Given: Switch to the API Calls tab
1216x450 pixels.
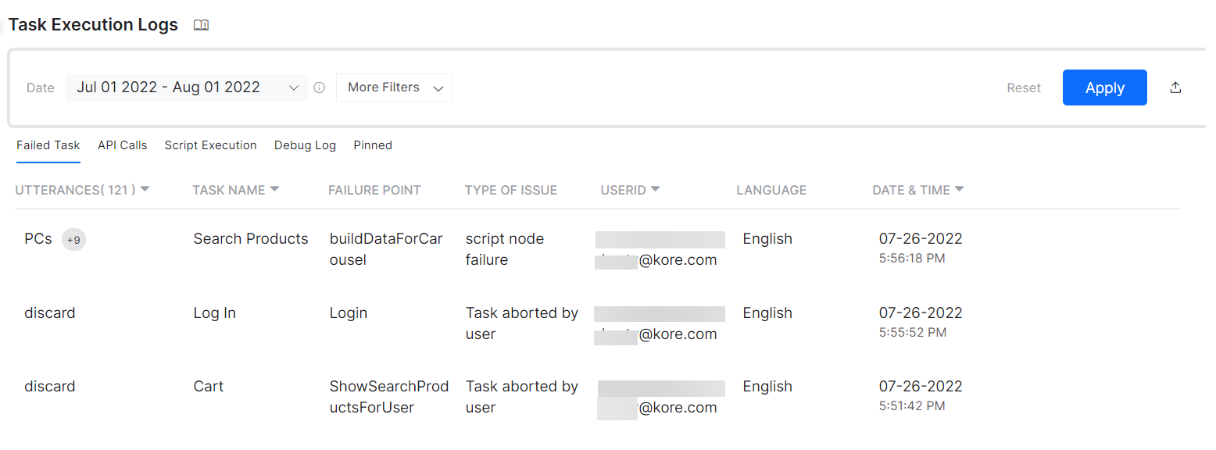Looking at the screenshot, I should point(122,145).
